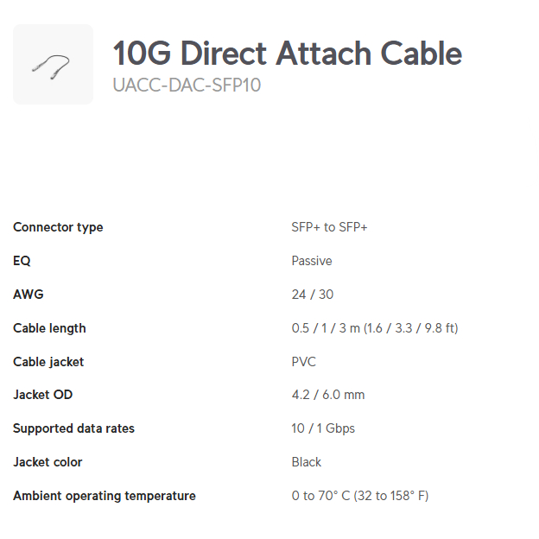This screenshot has height=539, width=539.
Task: Select the 24 / 30 AWG value
Action: point(312,295)
